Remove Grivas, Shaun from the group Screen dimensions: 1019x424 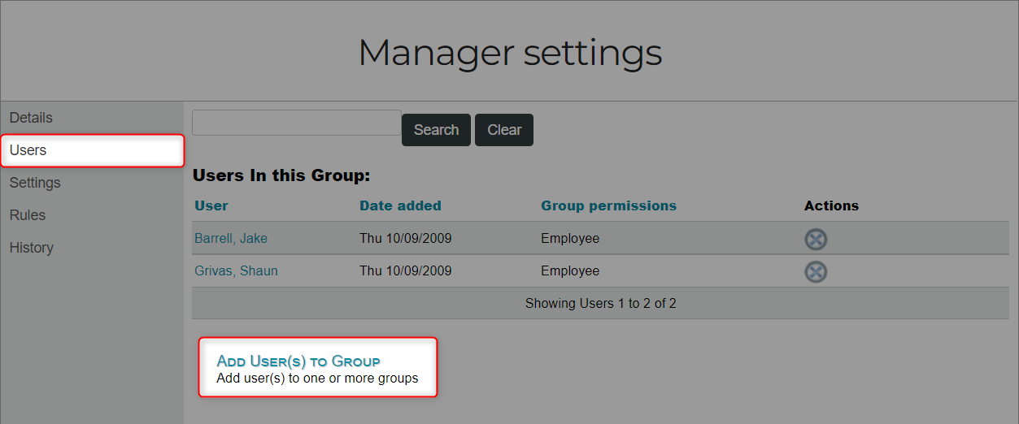point(816,271)
